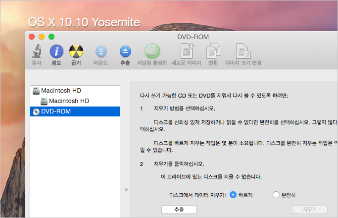Open the 정보 (Info) toolbar icon
The width and height of the screenshot is (338, 218).
point(56,52)
